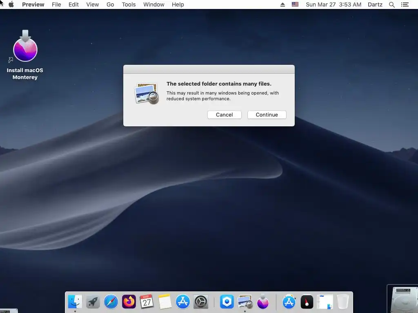Open the Applications stack icon in the Dock
This screenshot has height=313, width=418.
tap(289, 302)
